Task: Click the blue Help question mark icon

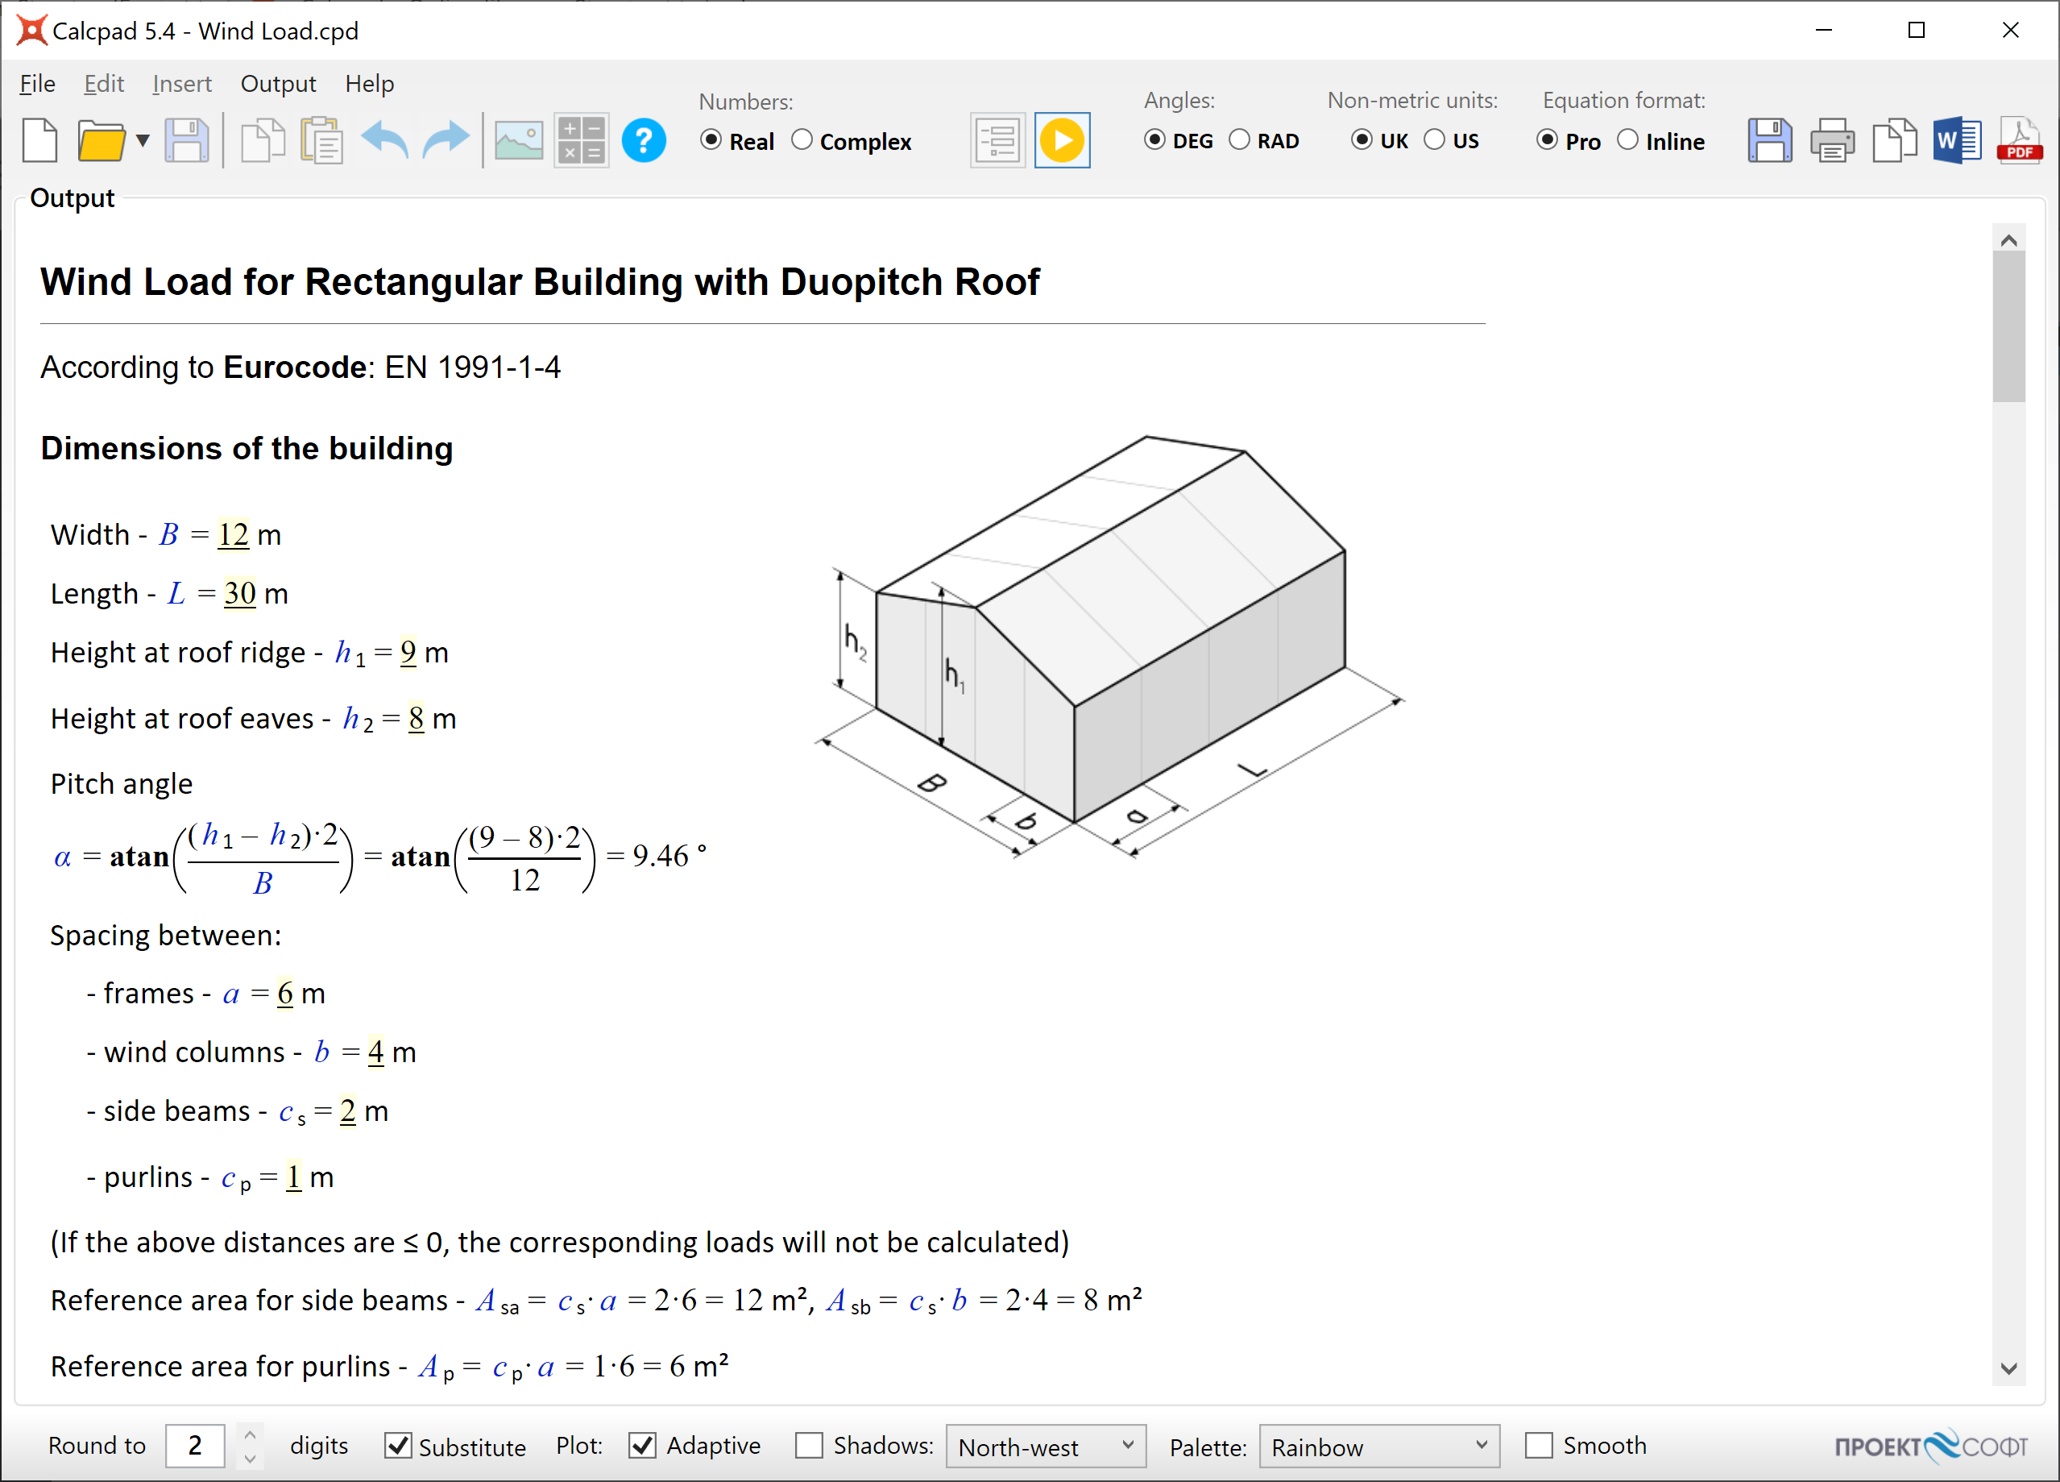Action: pyautogui.click(x=643, y=141)
